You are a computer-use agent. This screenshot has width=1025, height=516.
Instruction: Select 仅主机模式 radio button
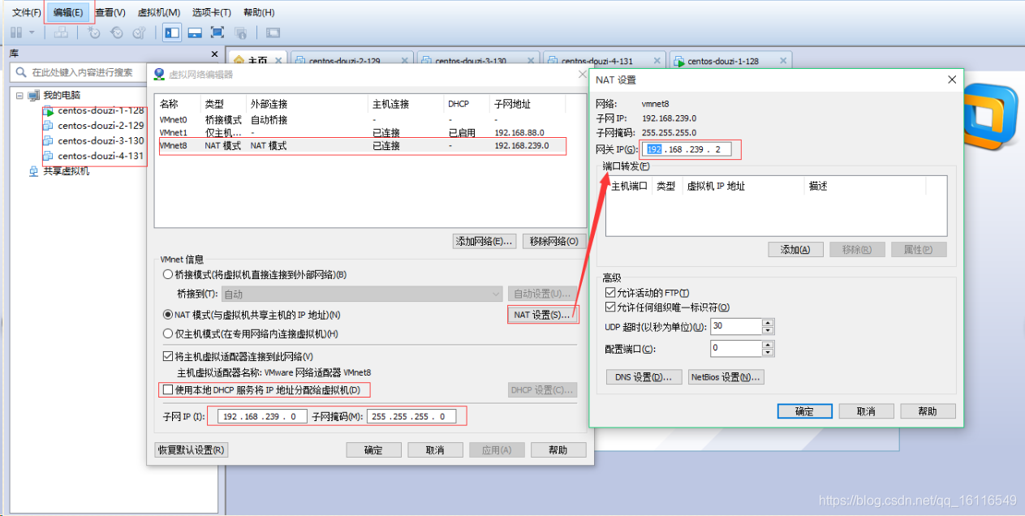pos(168,333)
